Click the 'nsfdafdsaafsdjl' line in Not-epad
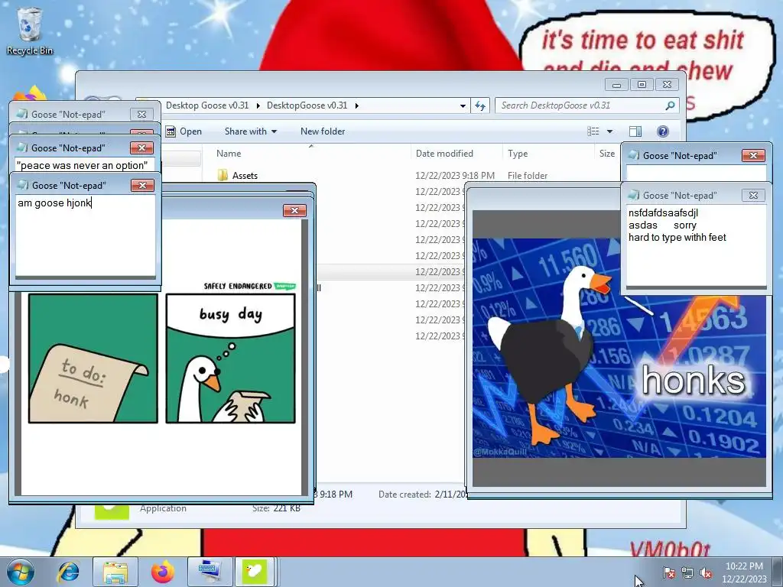Viewport: 783px width, 587px height. pyautogui.click(x=663, y=212)
